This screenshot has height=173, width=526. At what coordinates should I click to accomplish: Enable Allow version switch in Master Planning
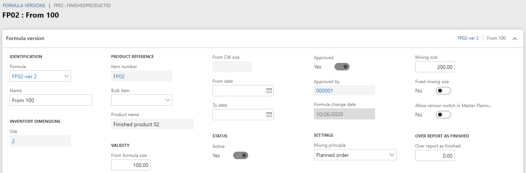pyautogui.click(x=443, y=115)
